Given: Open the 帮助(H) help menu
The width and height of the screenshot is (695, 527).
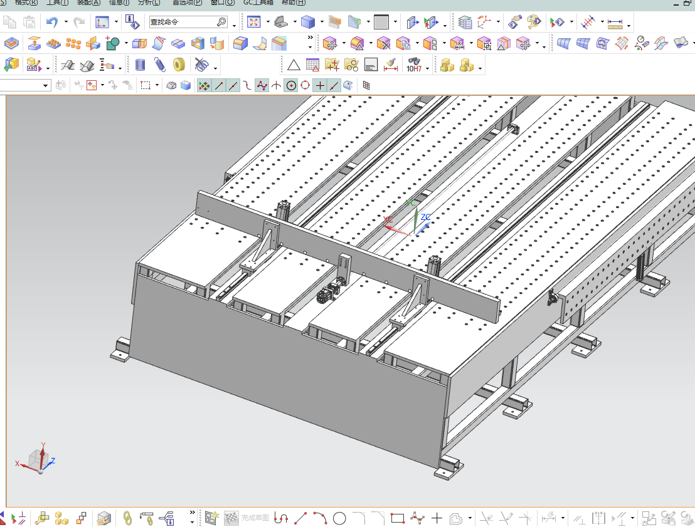Looking at the screenshot, I should coord(294,3).
